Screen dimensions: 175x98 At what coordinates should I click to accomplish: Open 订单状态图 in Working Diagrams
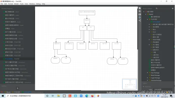tap(9, 42)
